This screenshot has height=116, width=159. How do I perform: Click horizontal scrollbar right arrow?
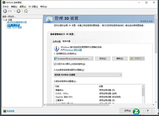coord(153,105)
